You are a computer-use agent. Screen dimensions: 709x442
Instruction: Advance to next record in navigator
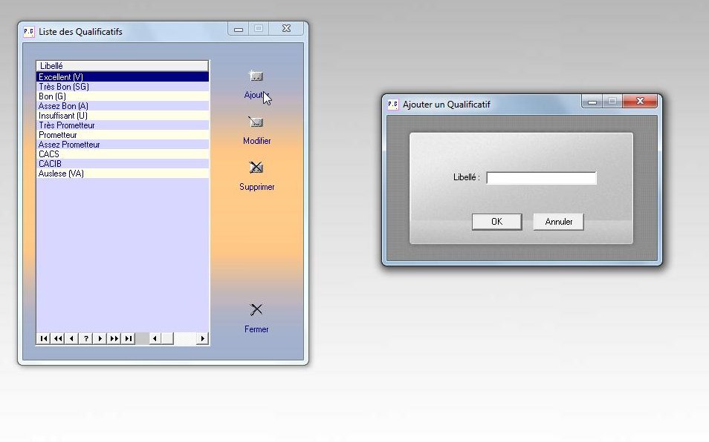[x=100, y=339]
